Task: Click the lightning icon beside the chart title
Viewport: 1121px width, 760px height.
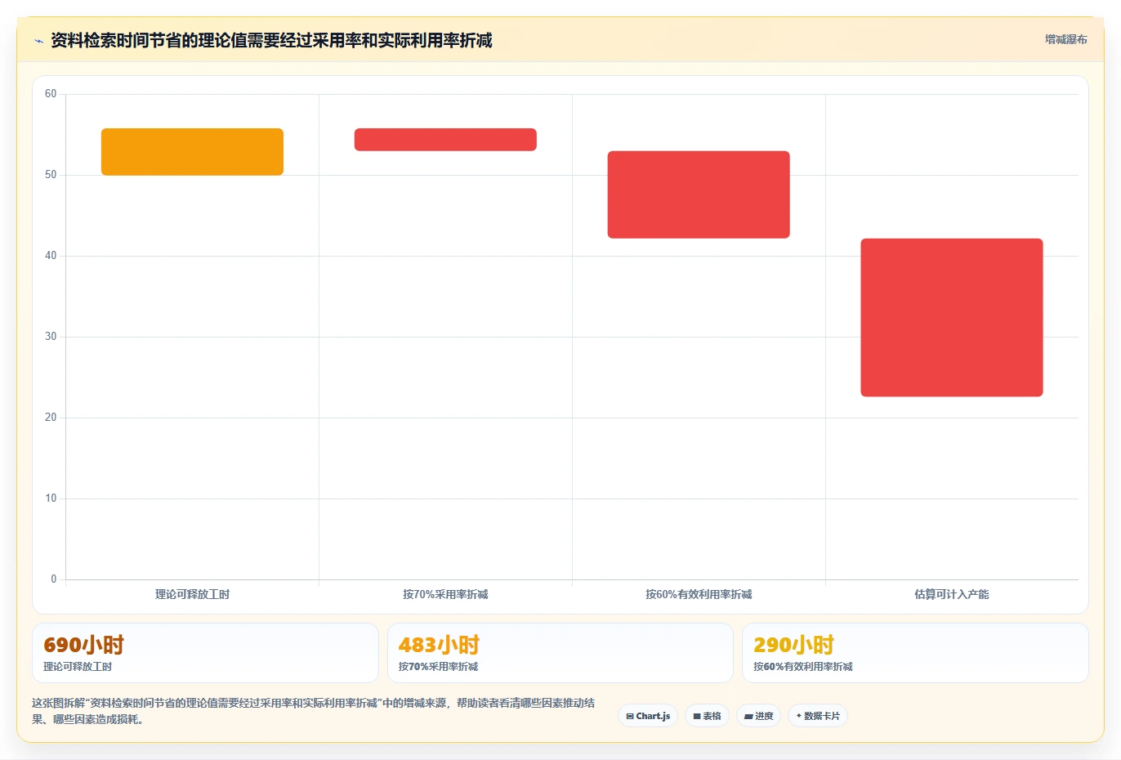Action: pyautogui.click(x=38, y=41)
